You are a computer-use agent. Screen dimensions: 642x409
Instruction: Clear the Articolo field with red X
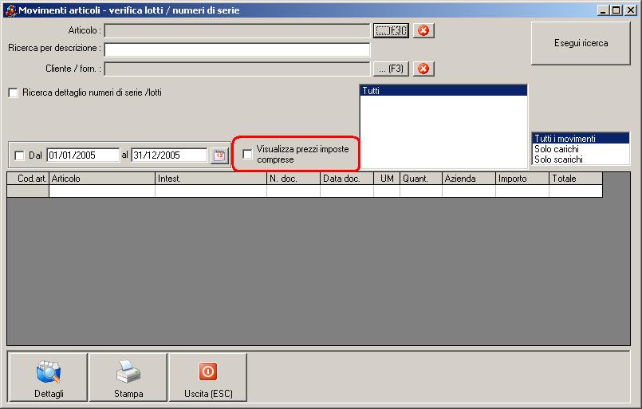pos(423,30)
